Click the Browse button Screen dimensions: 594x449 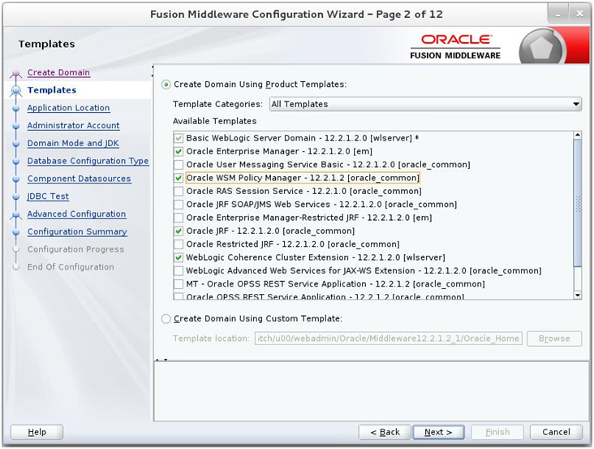click(x=554, y=339)
